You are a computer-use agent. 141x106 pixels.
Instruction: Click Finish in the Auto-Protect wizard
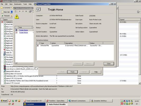[72, 72]
